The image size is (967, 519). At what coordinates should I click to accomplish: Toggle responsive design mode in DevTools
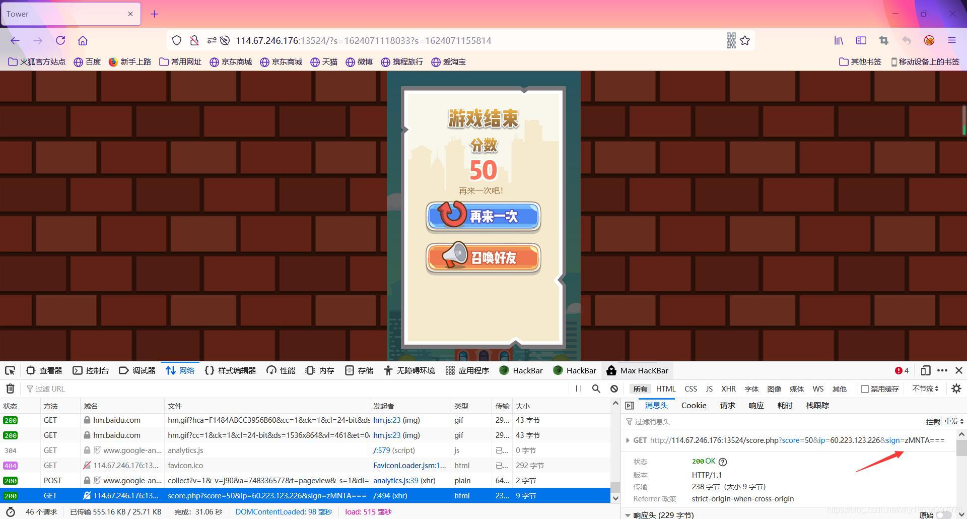point(926,370)
